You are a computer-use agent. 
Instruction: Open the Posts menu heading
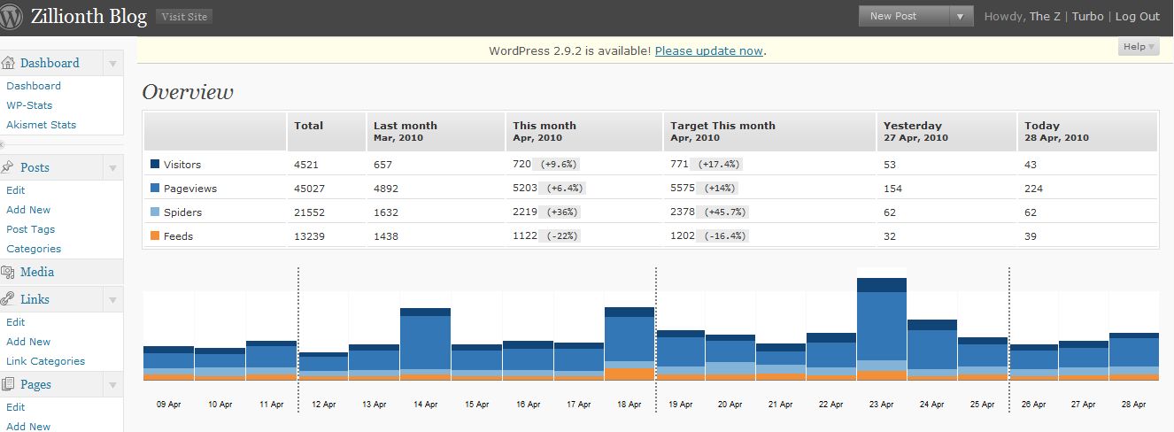click(35, 167)
